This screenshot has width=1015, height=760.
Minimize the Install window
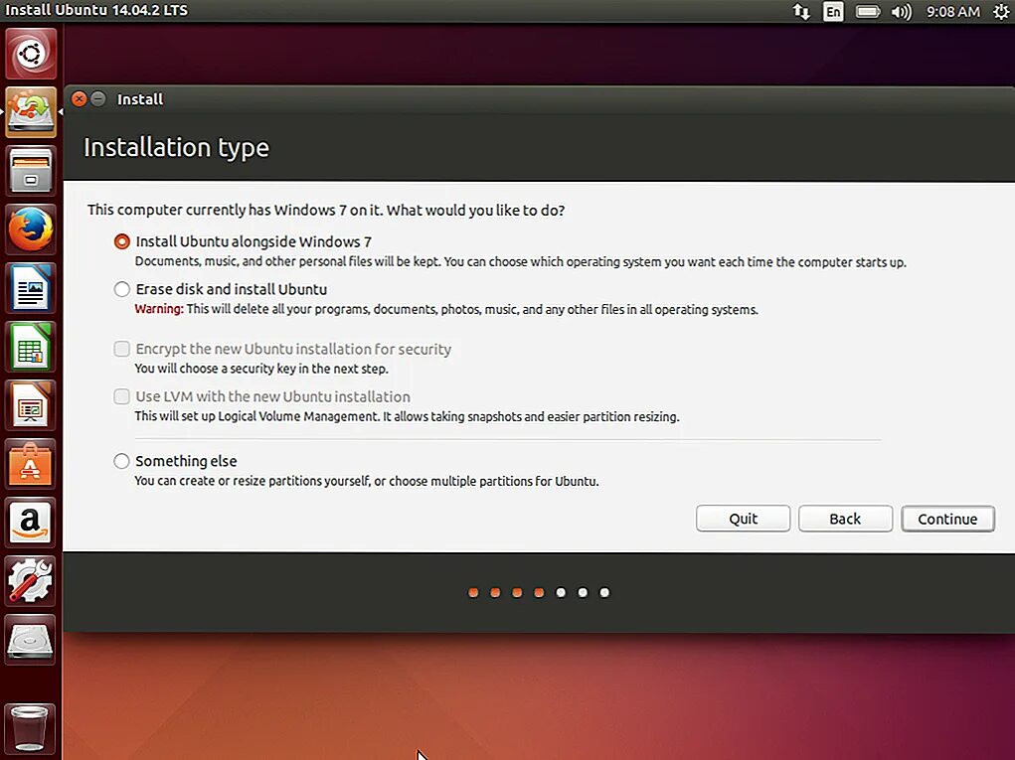pos(98,99)
